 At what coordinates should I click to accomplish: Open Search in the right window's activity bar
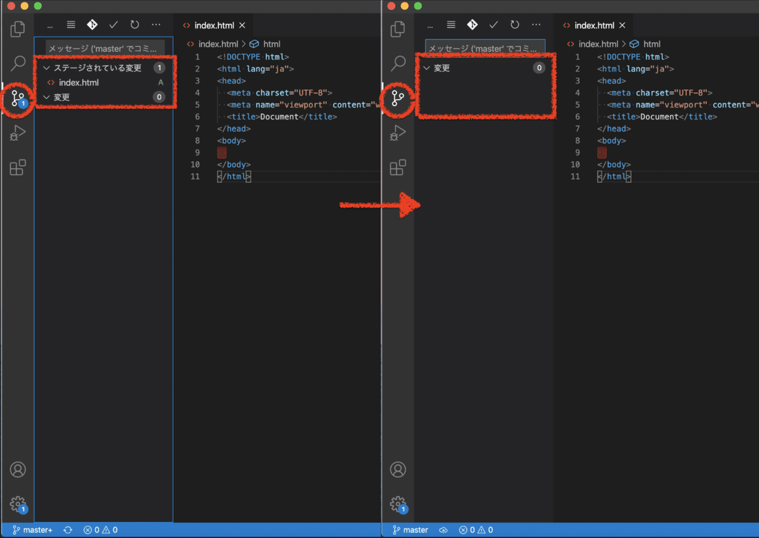[398, 63]
